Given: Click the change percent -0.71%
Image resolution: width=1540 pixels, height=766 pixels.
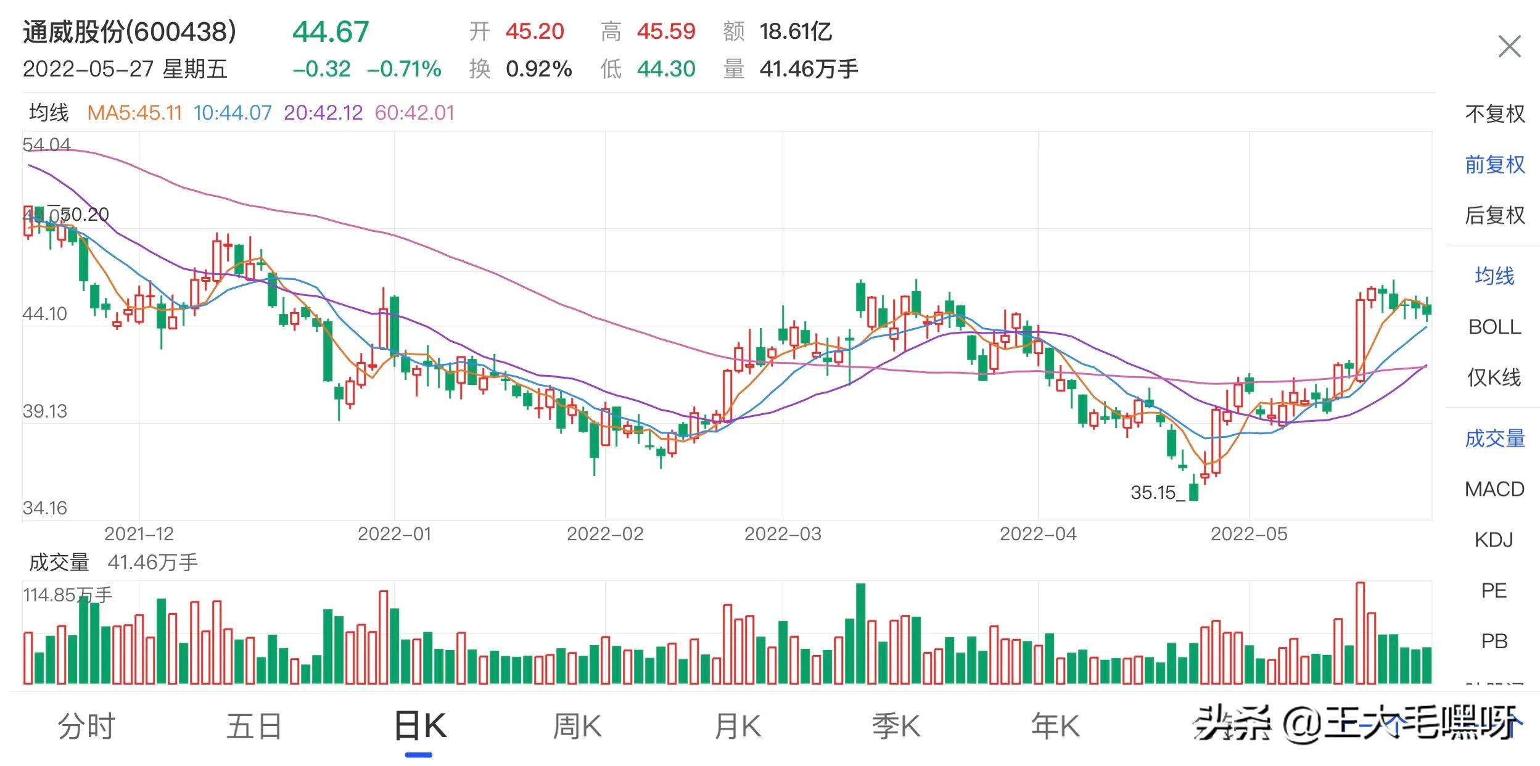Looking at the screenshot, I should [x=404, y=69].
